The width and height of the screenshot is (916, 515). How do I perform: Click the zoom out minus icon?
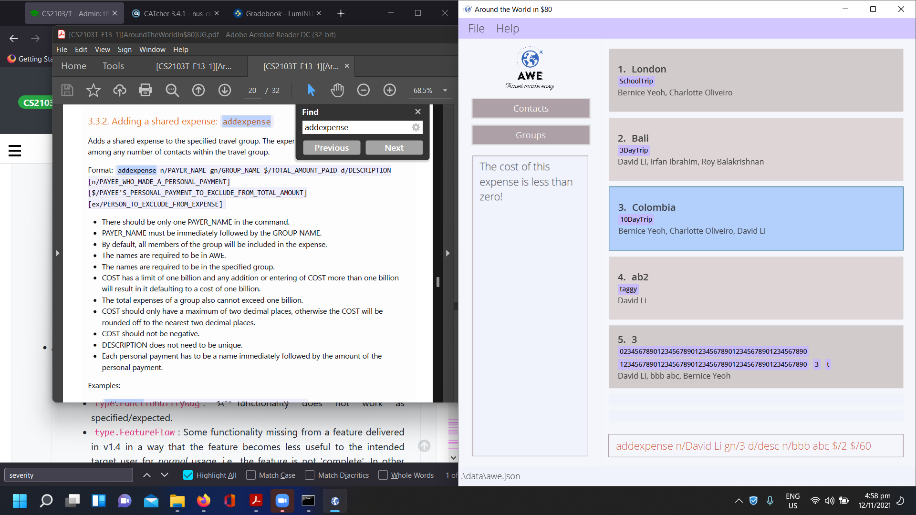pos(364,90)
